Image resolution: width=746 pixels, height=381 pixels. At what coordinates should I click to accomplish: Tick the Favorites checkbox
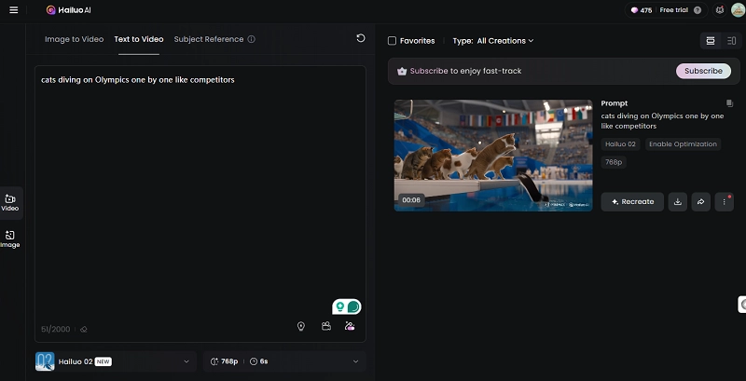point(392,41)
